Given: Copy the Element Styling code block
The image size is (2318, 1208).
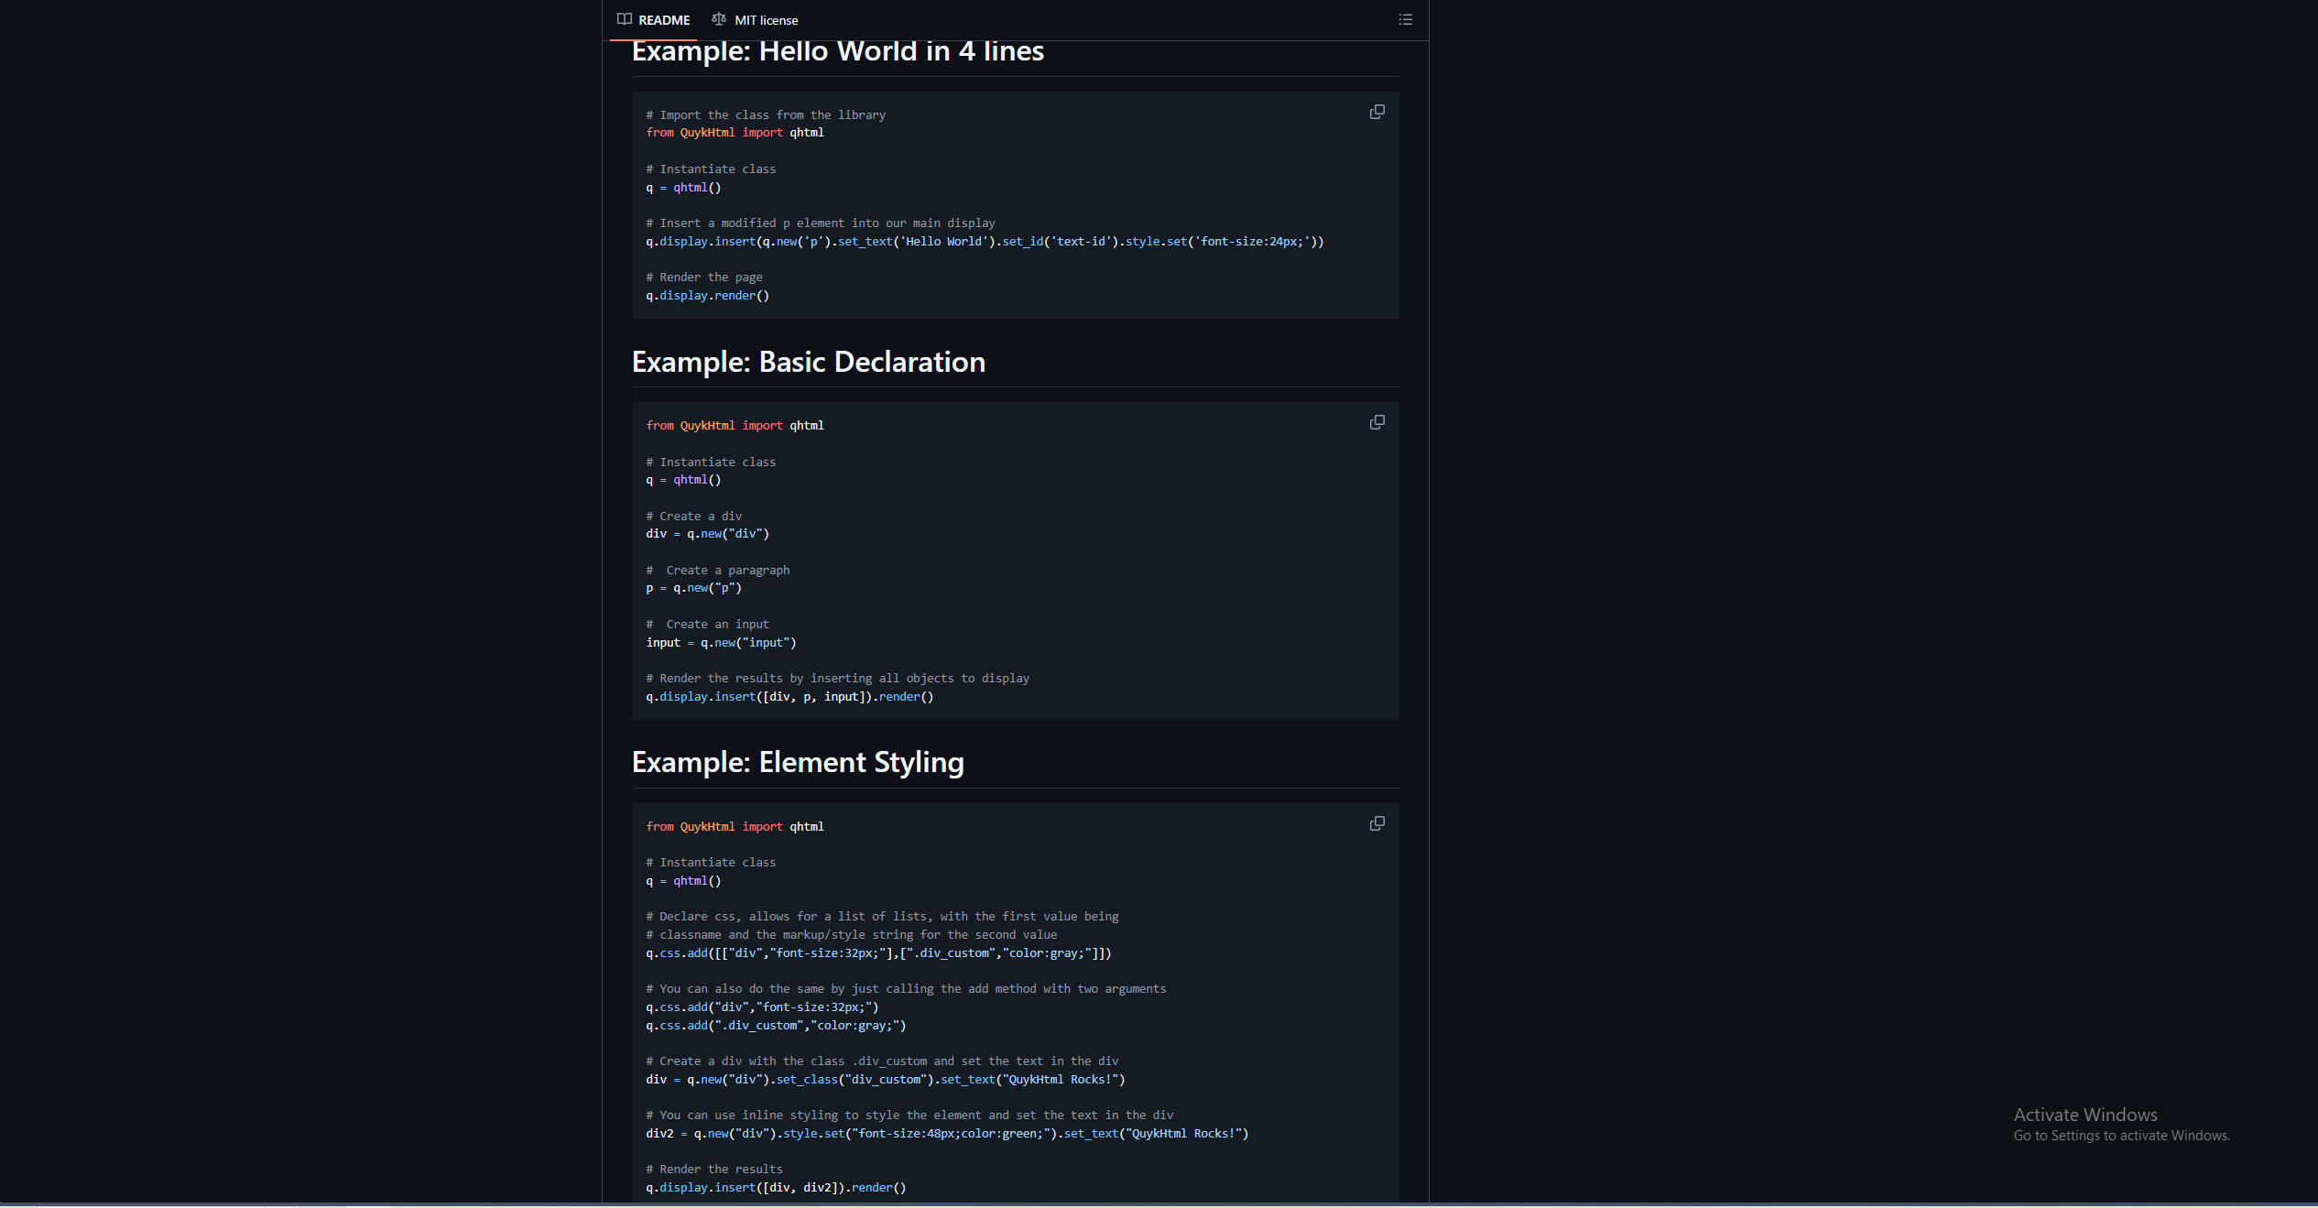Looking at the screenshot, I should coord(1377,823).
